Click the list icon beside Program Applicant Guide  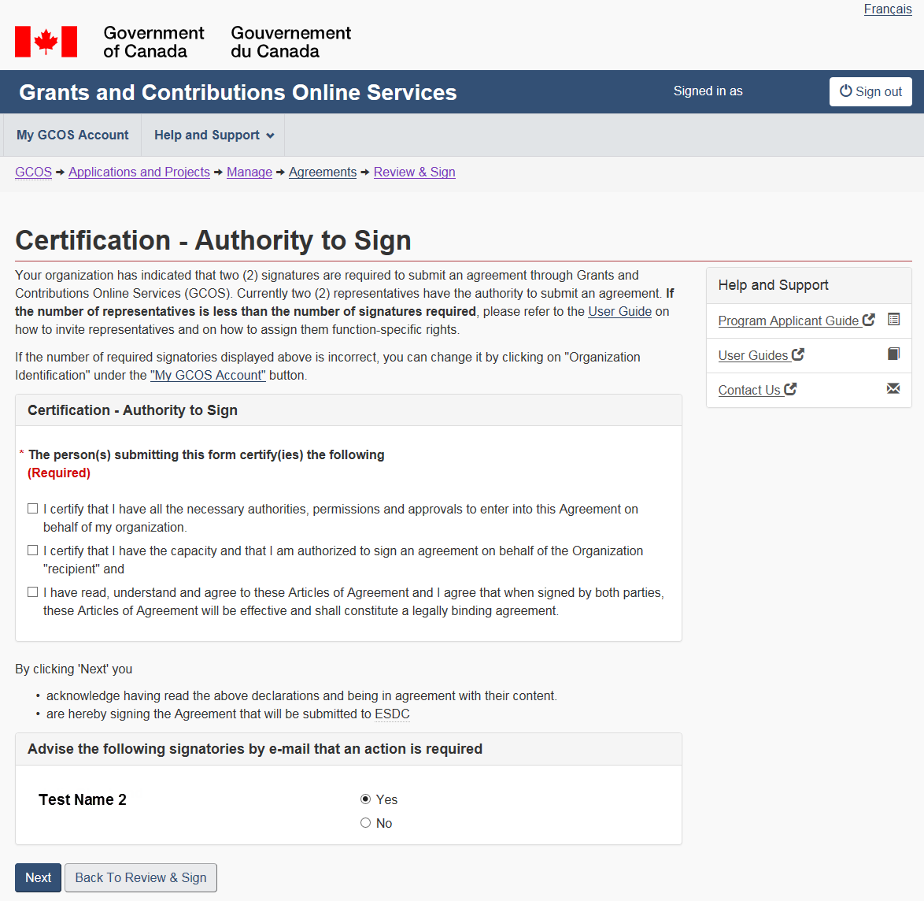[893, 319]
